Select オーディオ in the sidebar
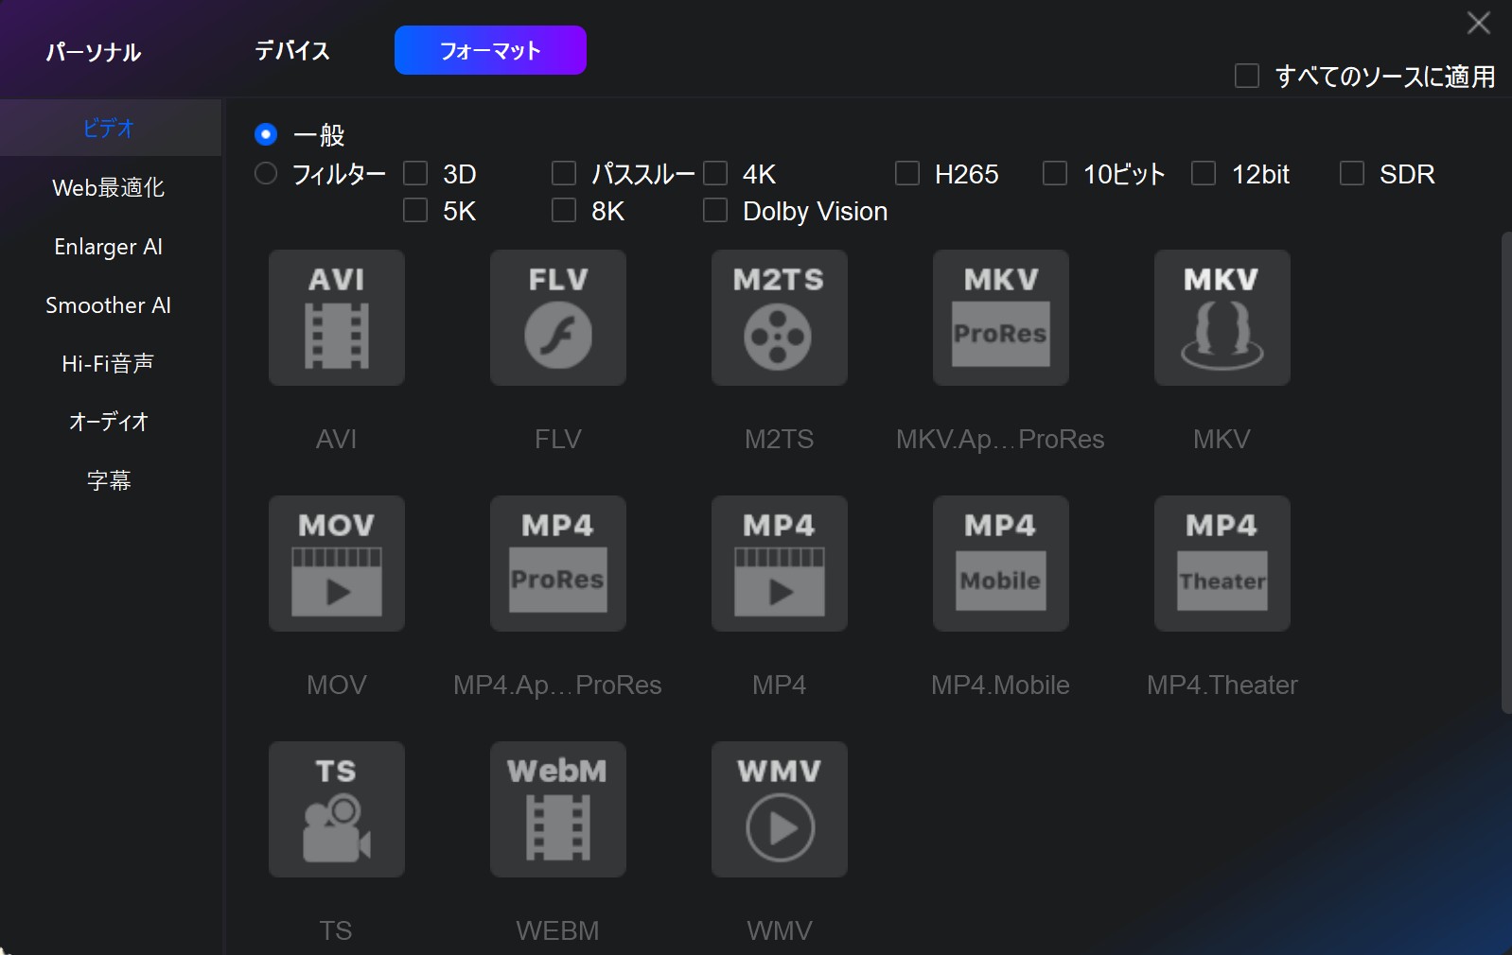 pyautogui.click(x=109, y=422)
